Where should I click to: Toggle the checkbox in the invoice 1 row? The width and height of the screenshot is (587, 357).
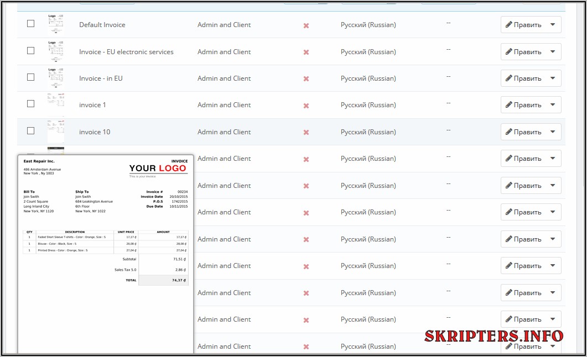(30, 103)
